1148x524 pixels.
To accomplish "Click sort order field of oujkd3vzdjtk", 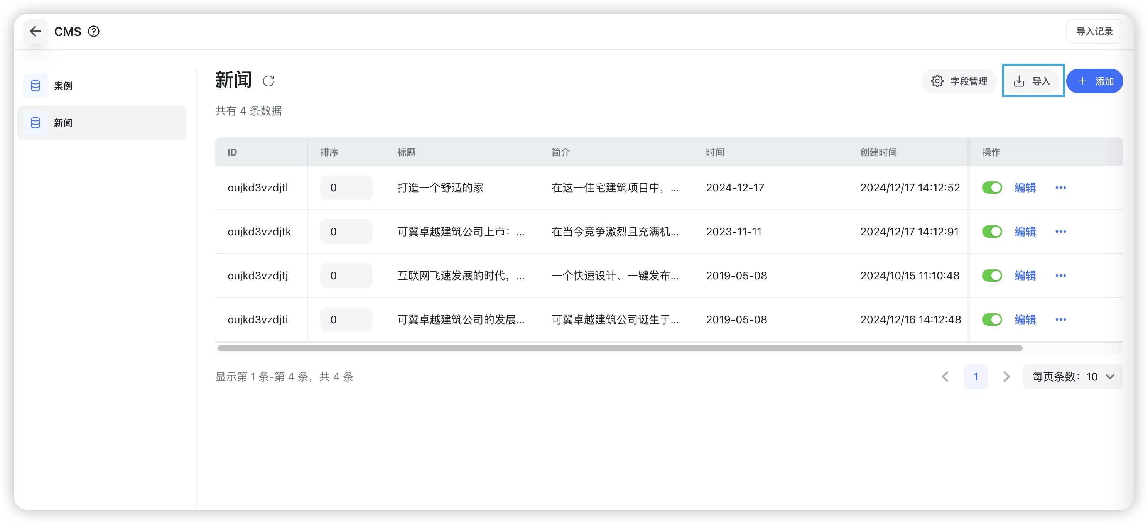I will pos(346,232).
